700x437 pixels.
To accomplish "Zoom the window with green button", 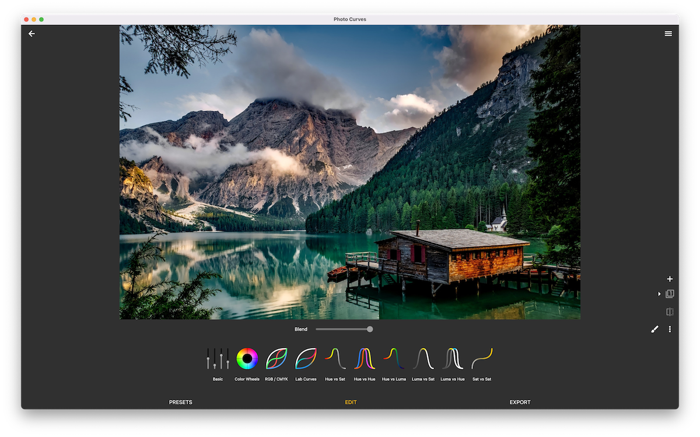I will pos(41,19).
